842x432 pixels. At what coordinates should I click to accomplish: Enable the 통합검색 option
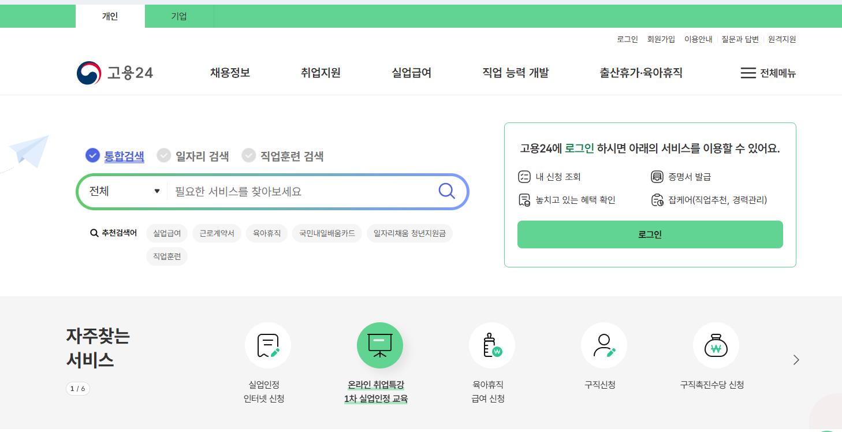tap(114, 155)
